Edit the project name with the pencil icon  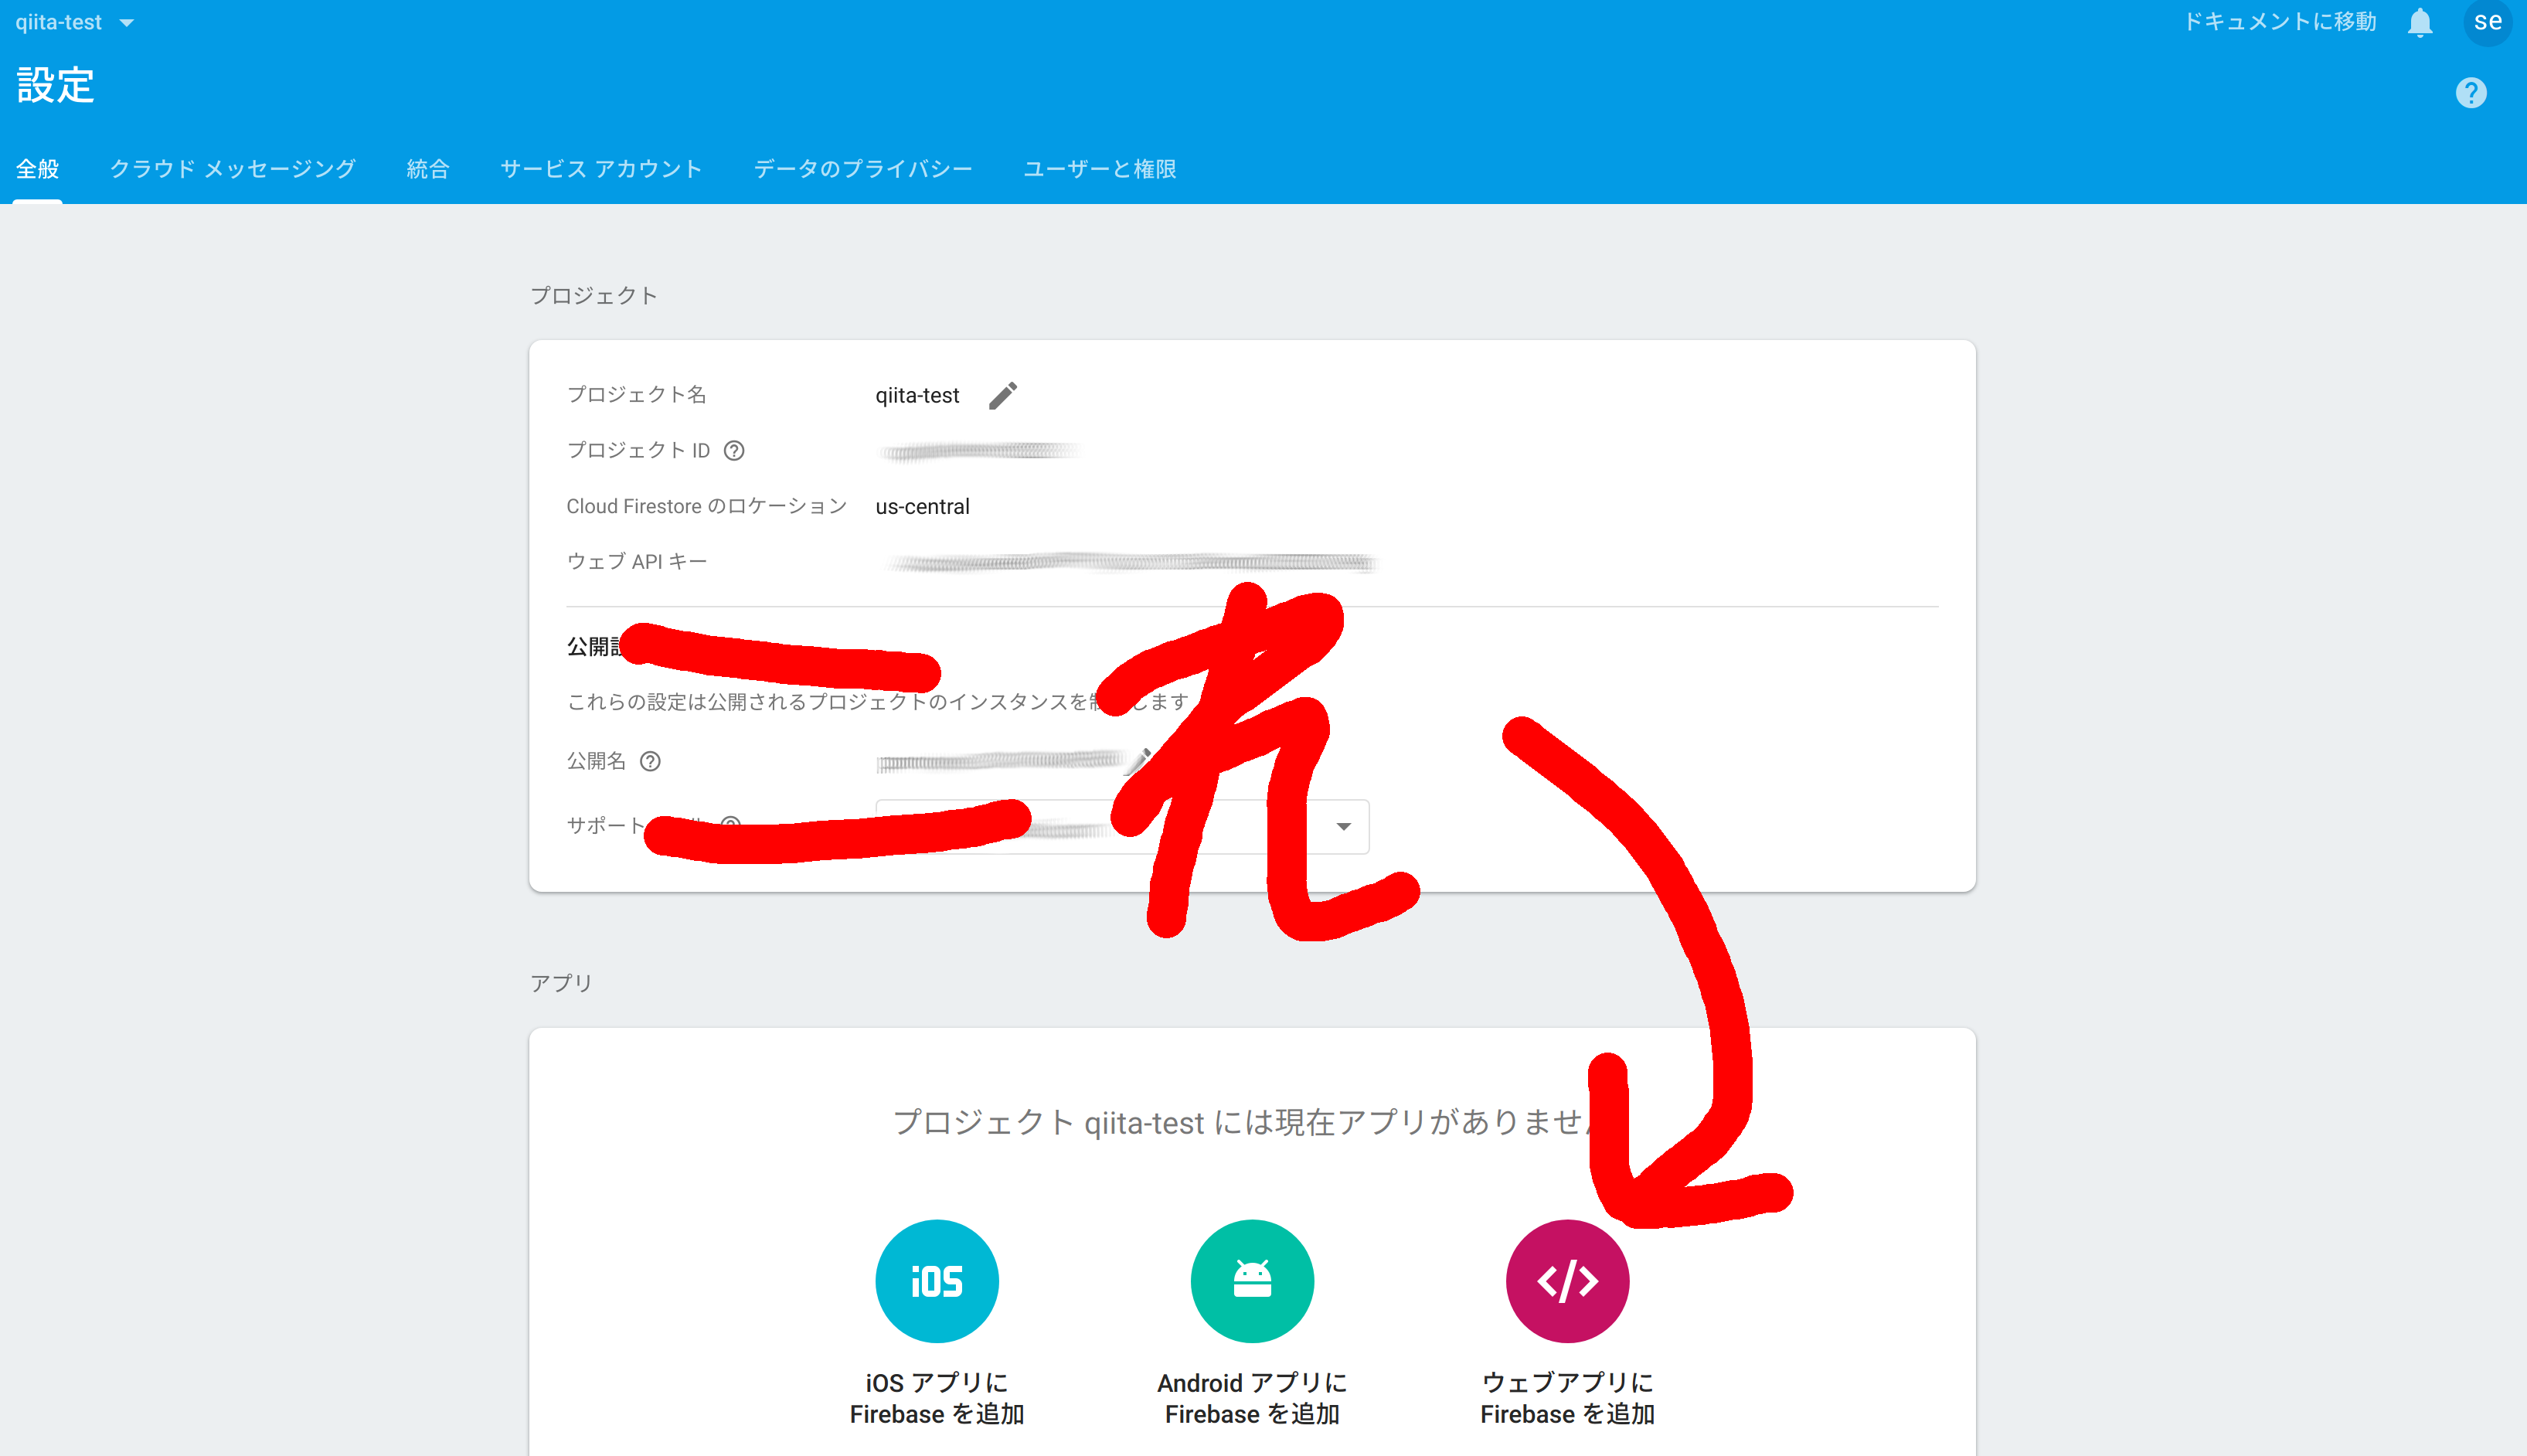coord(1004,395)
